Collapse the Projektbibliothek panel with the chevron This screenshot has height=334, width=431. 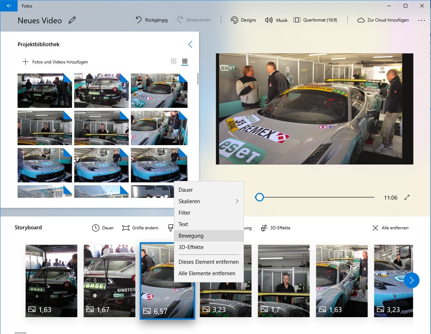coord(190,44)
